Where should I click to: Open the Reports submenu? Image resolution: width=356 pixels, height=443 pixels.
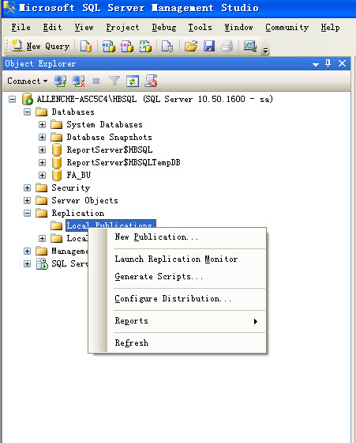point(177,321)
